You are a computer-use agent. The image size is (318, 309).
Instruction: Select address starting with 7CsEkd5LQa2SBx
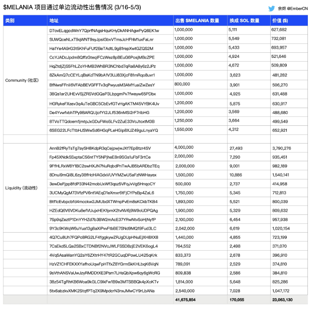[104, 246]
